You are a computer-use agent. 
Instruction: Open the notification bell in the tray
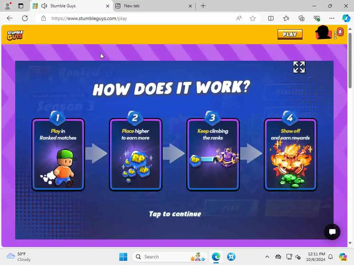tap(330, 257)
